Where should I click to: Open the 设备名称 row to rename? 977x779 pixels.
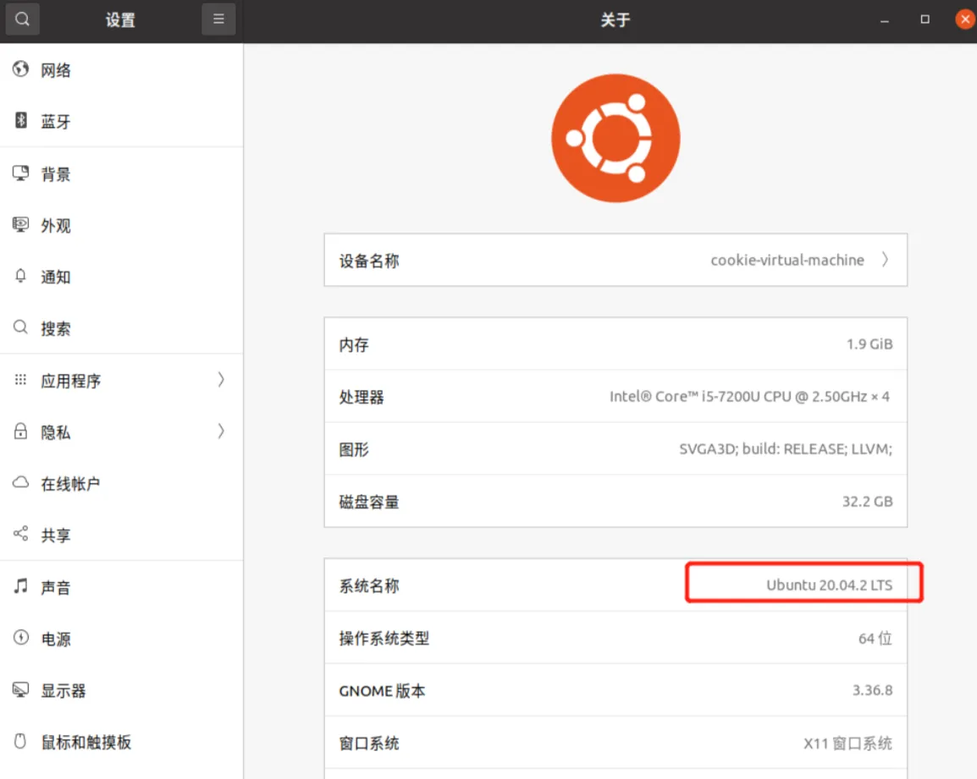coord(615,260)
